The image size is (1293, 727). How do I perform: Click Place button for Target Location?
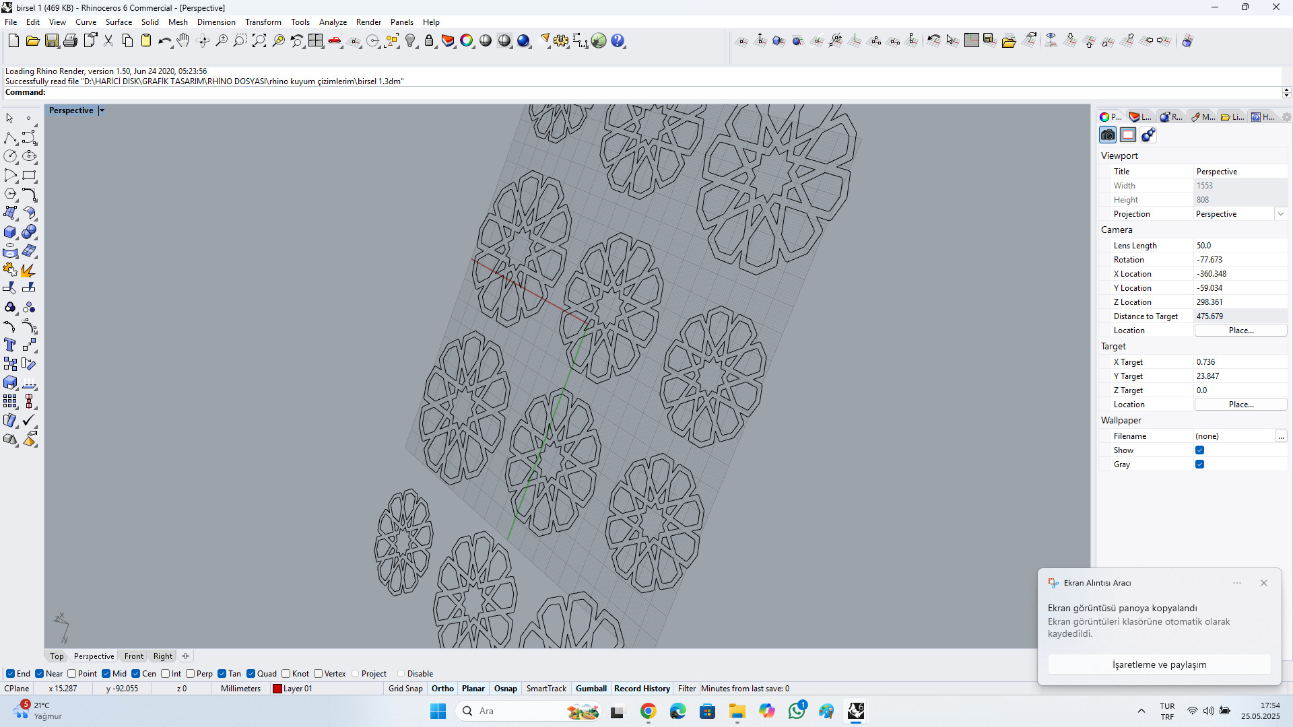(1240, 405)
